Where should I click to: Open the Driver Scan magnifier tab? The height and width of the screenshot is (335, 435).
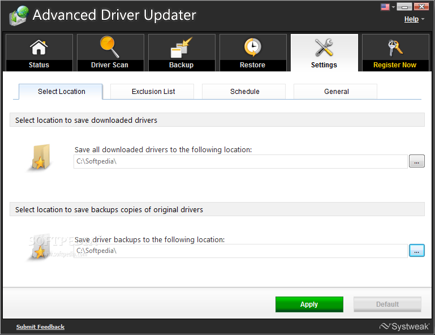pos(110,53)
